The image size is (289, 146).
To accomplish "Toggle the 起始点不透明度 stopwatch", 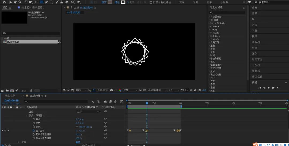I will [x=34, y=135].
